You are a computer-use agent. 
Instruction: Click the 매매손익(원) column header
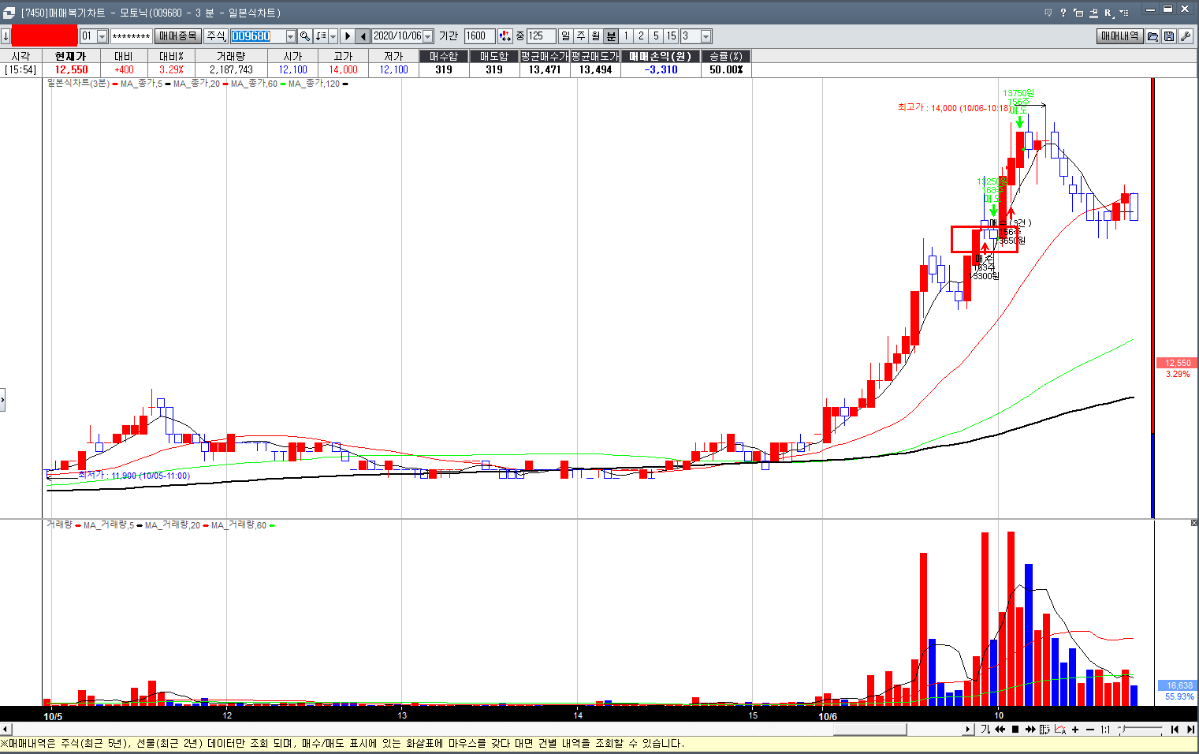point(661,56)
